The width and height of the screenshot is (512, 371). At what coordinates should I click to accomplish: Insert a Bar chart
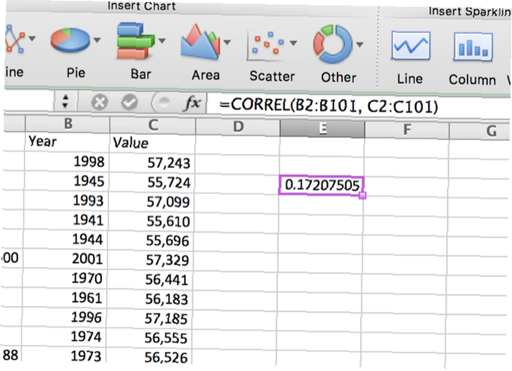135,42
